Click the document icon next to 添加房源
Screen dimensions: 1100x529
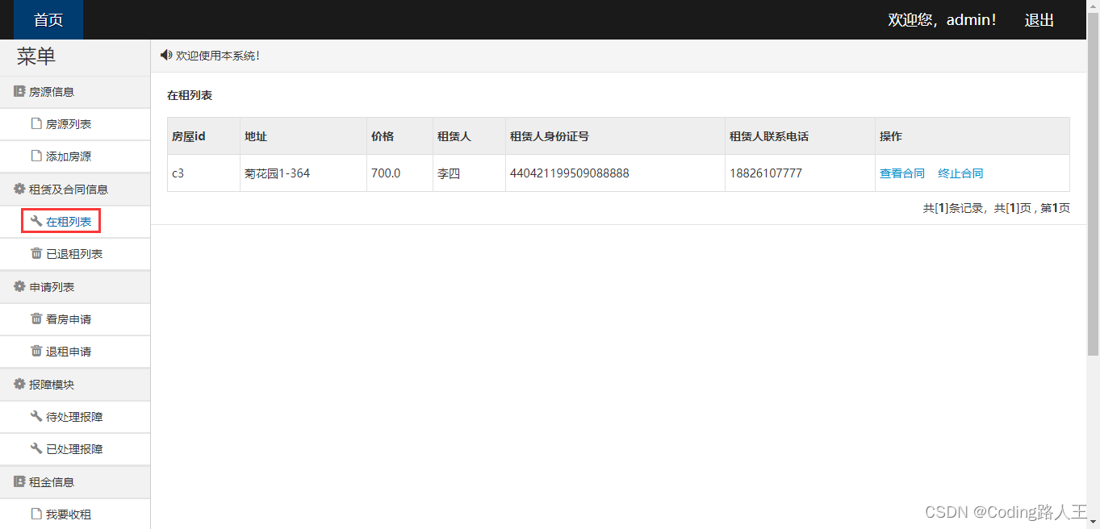pos(36,156)
